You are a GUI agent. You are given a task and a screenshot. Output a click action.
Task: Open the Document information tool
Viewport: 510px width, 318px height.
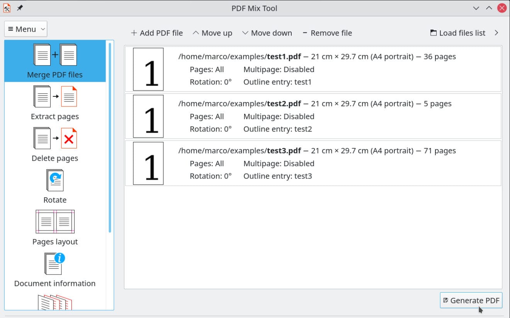(55, 269)
